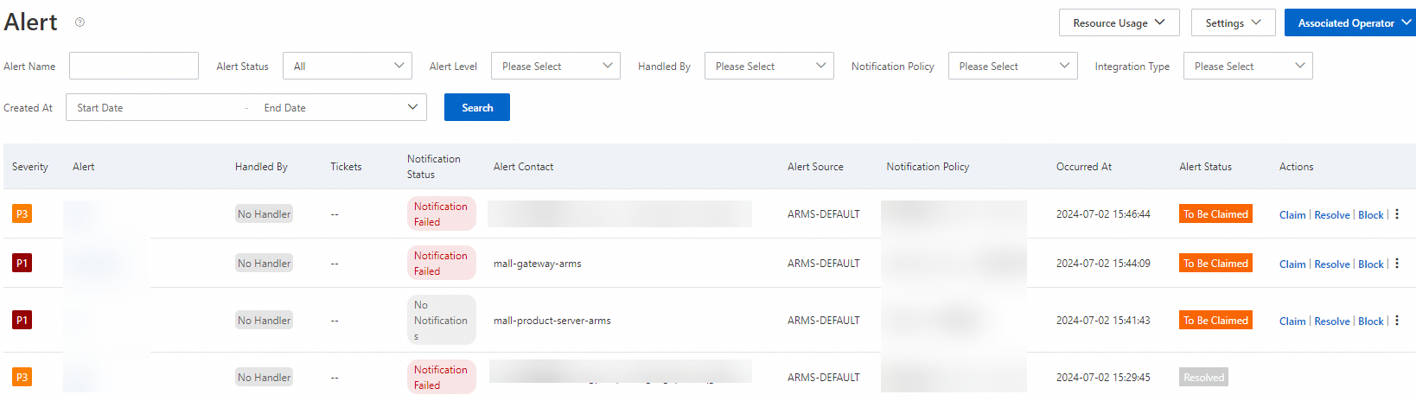Open more actions for 15:41:43 alert
The width and height of the screenshot is (1416, 401).
[1397, 321]
